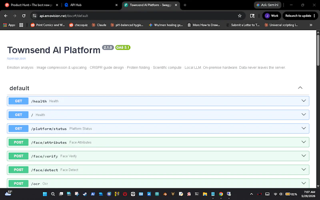This screenshot has height=200, width=320.
Task: Open the weather widget showing 53°
Action: pos(8,193)
